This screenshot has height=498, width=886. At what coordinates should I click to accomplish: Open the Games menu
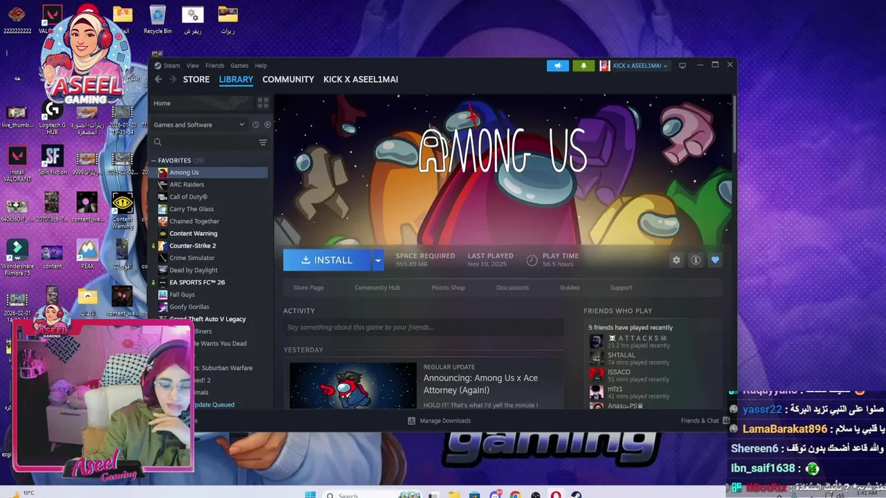(x=239, y=66)
